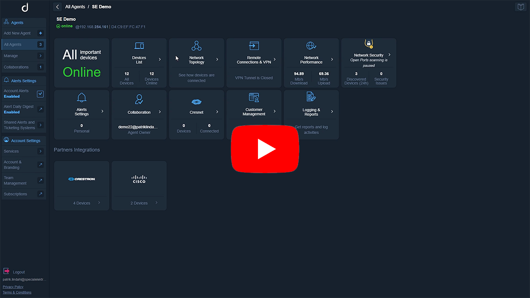Viewport: 530px width, 298px height.
Task: Open Subscriptions external arrow icon
Action: pos(40,194)
